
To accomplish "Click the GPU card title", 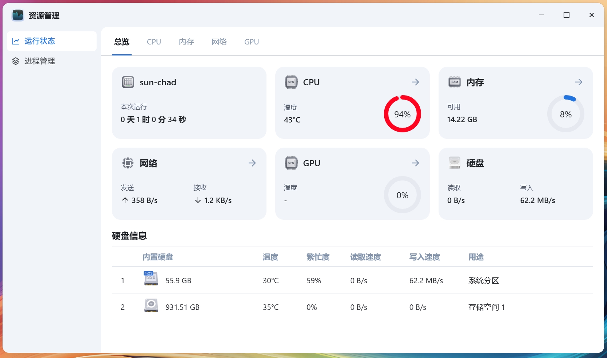I will 312,163.
